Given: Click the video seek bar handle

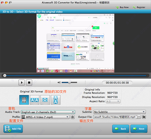Looking at the screenshot, I should (5, 76).
